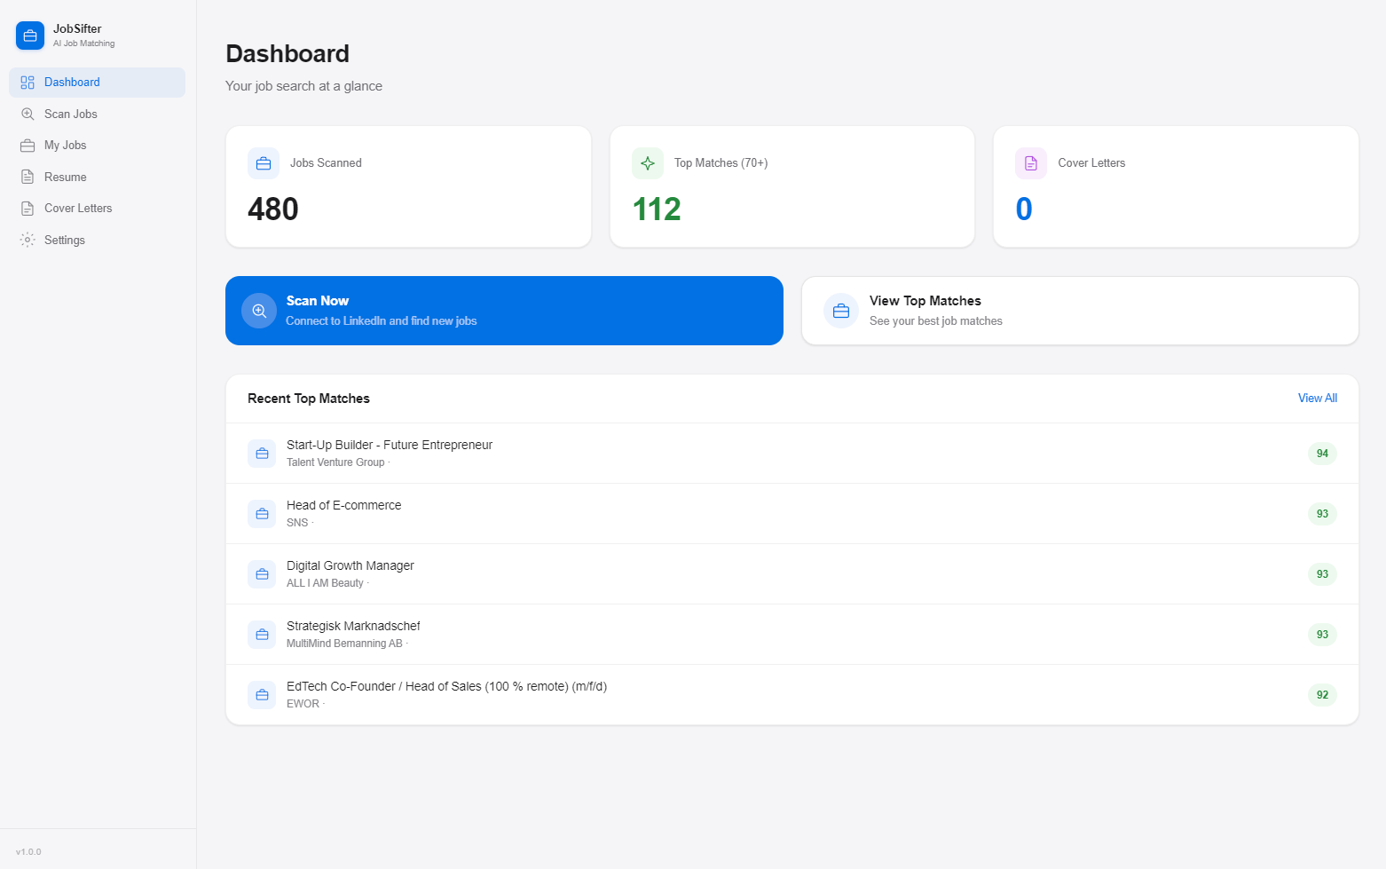Open Settings via the gear icon

pyautogui.click(x=28, y=240)
